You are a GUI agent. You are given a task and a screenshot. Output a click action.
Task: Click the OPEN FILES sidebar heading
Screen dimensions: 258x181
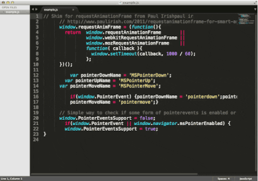click(9, 8)
